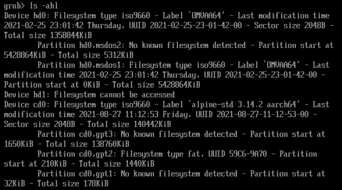This screenshot has width=342, height=190.
Task: Click 'Filesystem cannot be accessed' text
Action: click(x=114, y=94)
